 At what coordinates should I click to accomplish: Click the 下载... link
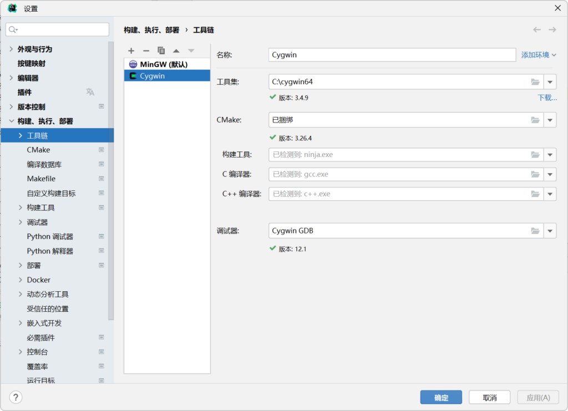tap(547, 98)
